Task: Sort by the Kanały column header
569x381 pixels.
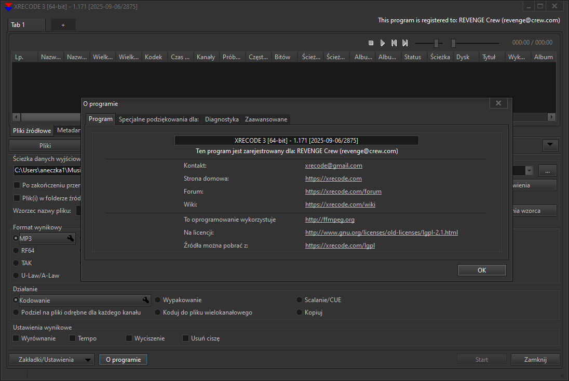Action: [206, 57]
